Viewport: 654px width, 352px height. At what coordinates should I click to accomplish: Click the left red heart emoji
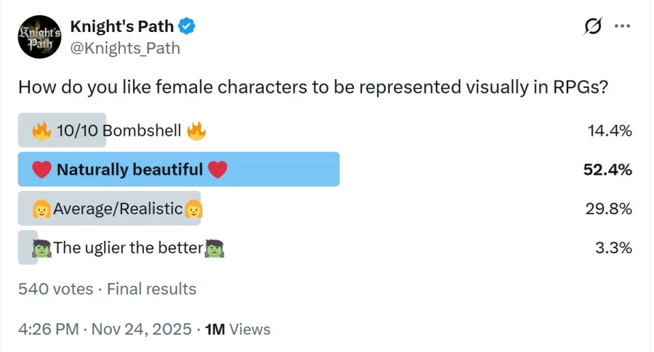click(x=43, y=170)
